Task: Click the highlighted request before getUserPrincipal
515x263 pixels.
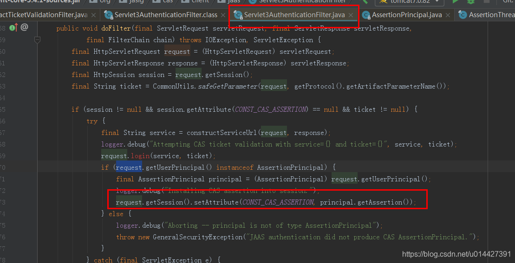Action: click(129, 167)
